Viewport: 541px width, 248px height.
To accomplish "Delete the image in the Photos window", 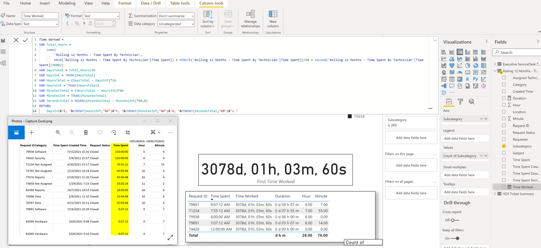I will 86,133.
